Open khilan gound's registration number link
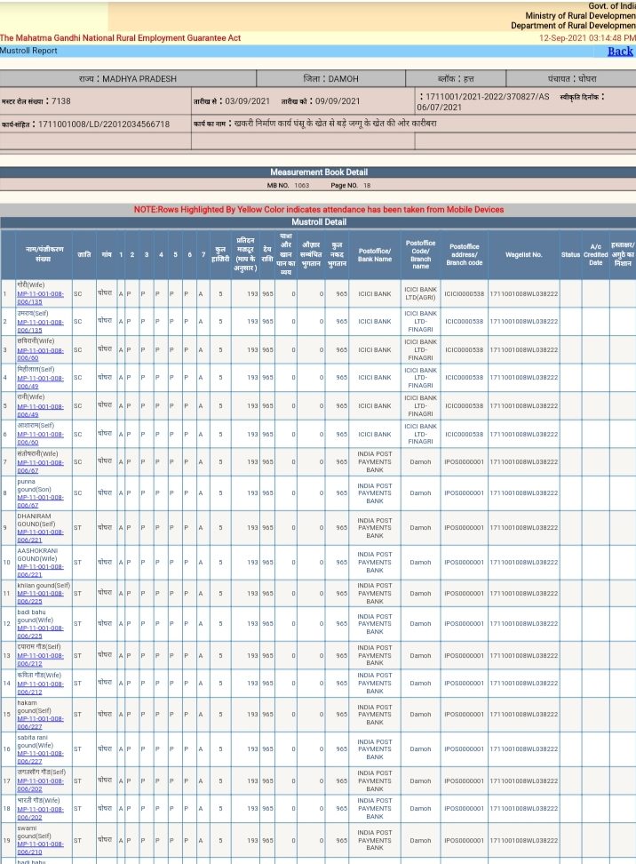This screenshot has width=636, height=864. coord(40,597)
